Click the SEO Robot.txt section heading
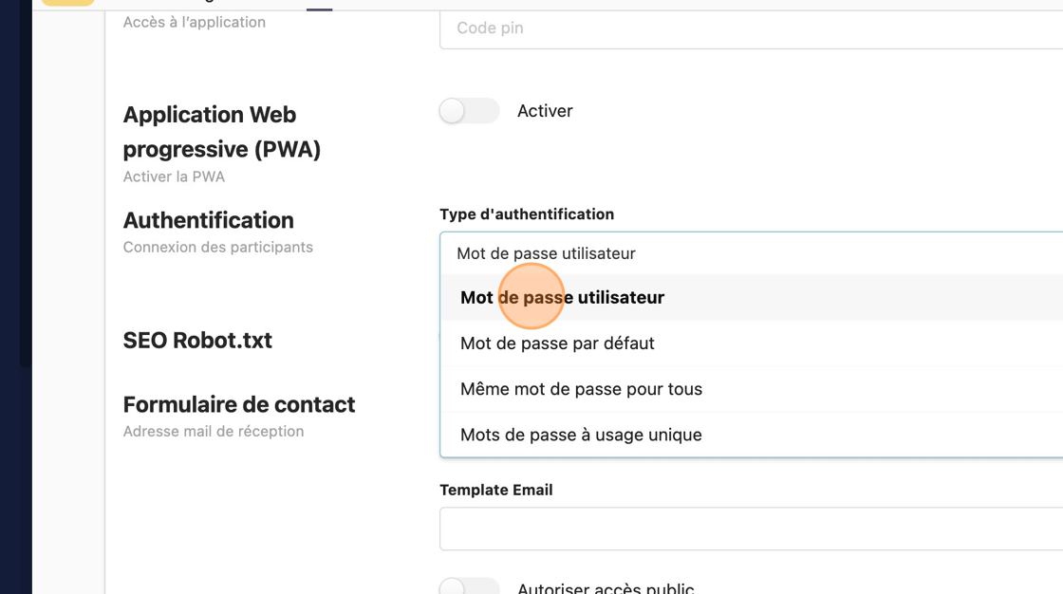 (x=197, y=341)
